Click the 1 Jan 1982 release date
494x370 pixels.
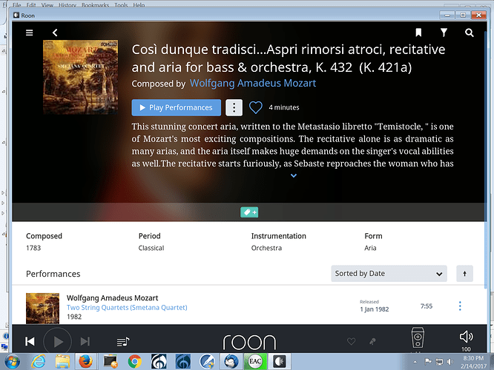(375, 309)
